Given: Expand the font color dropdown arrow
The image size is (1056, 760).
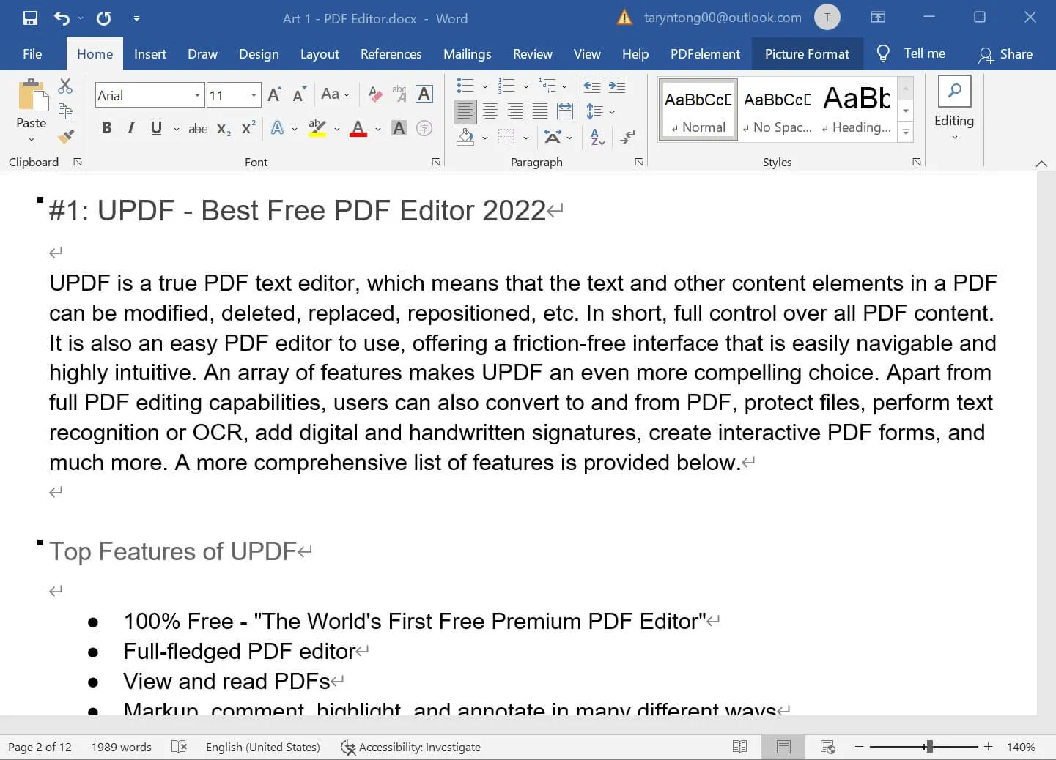Looking at the screenshot, I should click(x=378, y=129).
